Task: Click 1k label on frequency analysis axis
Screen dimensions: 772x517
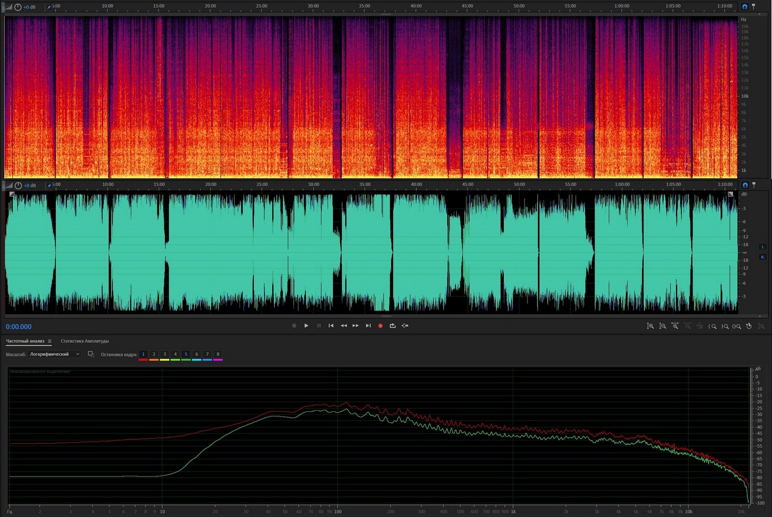Action: (x=513, y=512)
